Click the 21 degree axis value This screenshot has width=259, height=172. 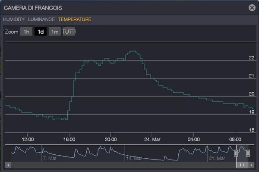coord(251,76)
